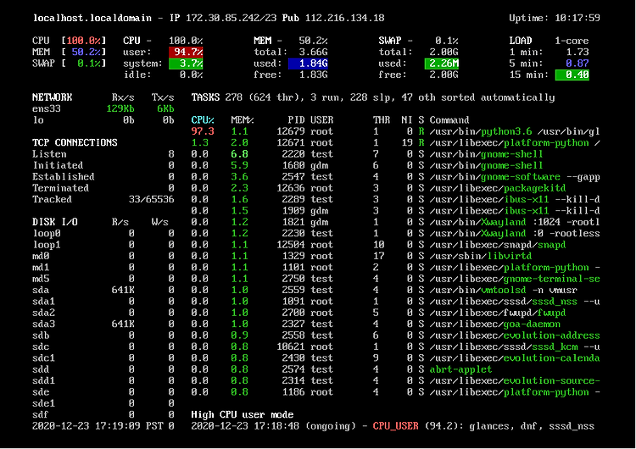Screen dimensions: 636x449
Task: Select the Xwayland process with PID 1821
Action: pos(395,222)
